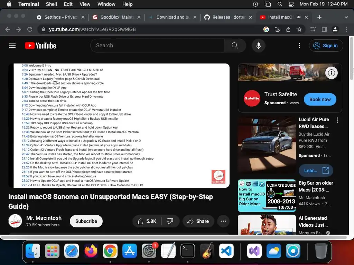Click Sign in button
Viewport: 354px width, 265px height.
326,46
